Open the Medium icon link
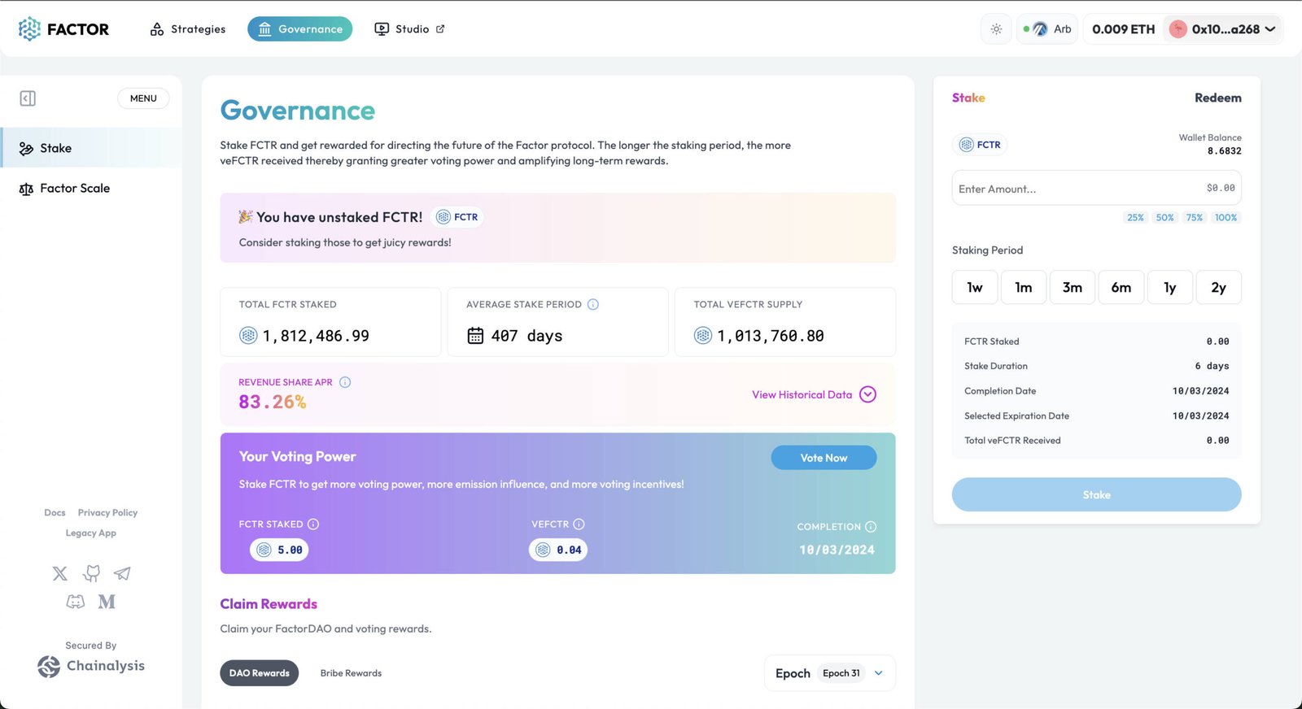The width and height of the screenshot is (1302, 709). pyautogui.click(x=107, y=602)
